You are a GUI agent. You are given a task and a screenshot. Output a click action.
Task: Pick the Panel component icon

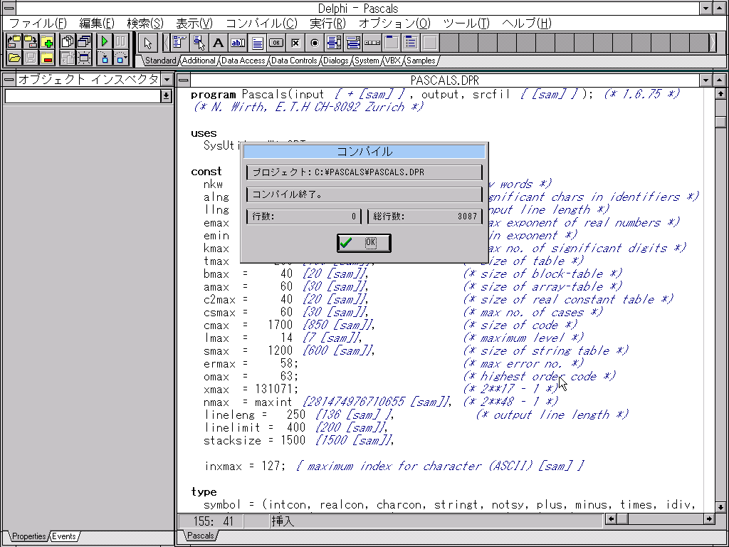point(431,43)
